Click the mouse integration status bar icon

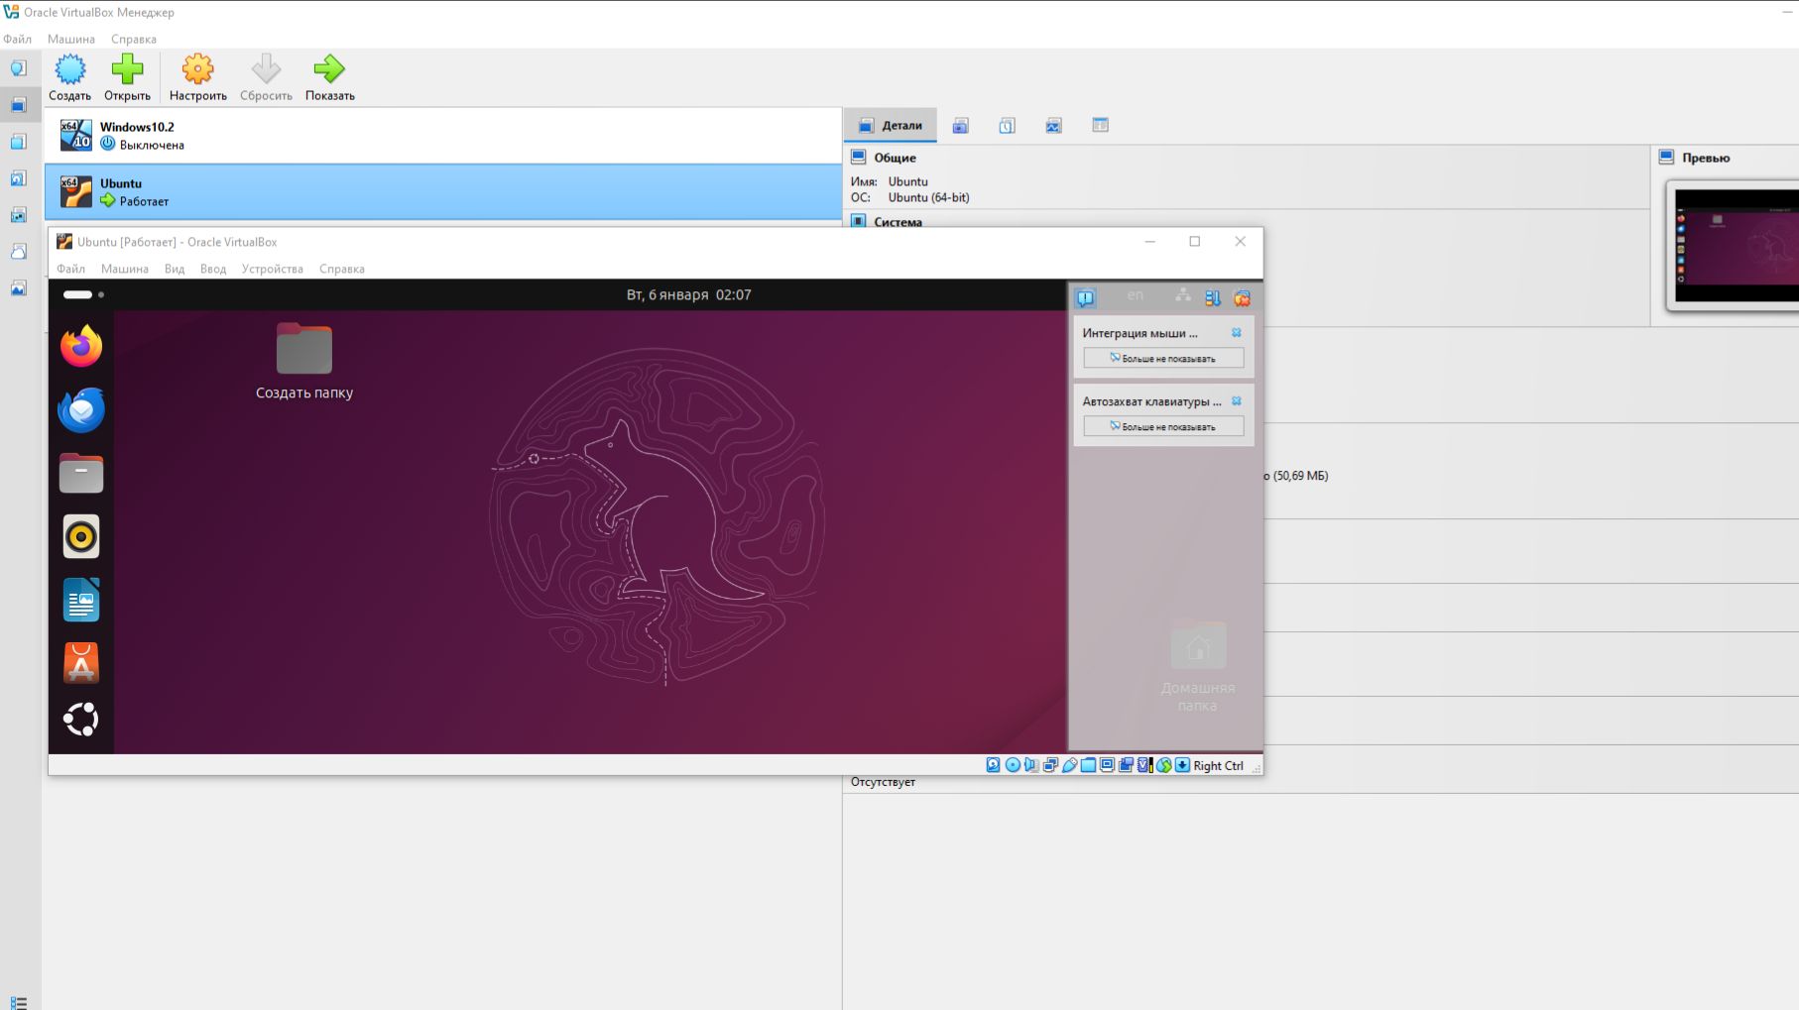[x=1164, y=765]
